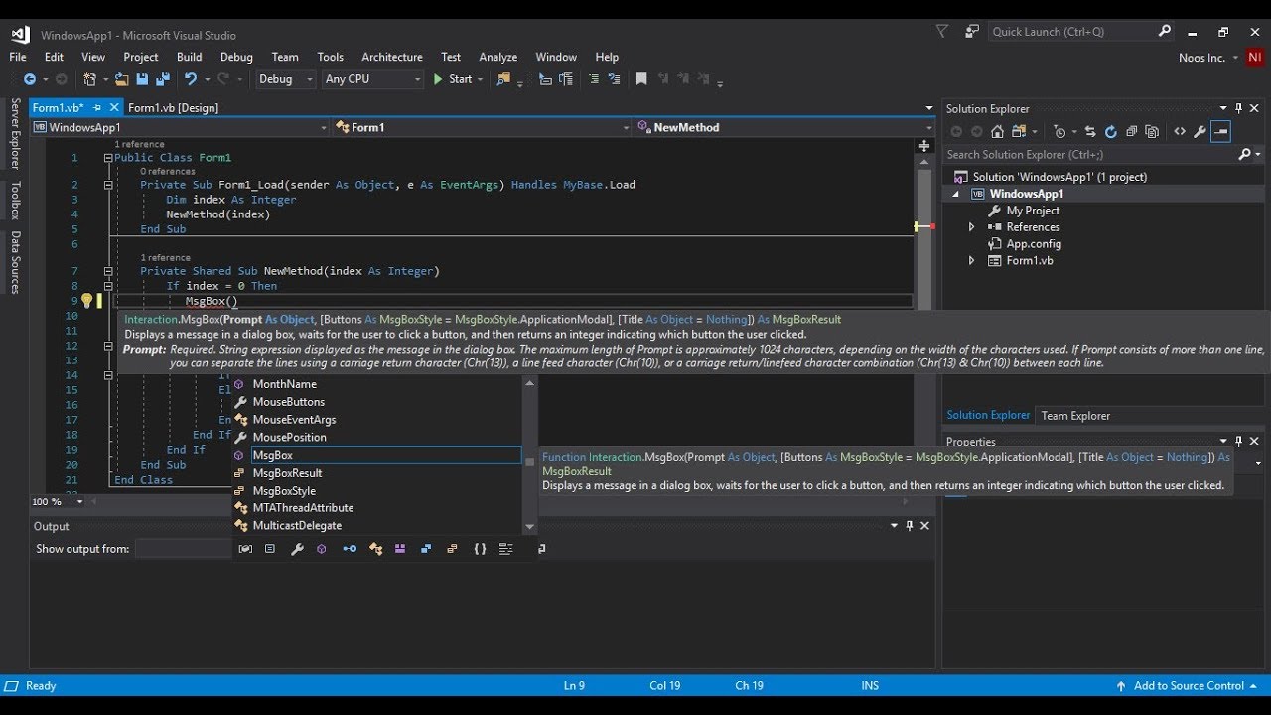The height and width of the screenshot is (715, 1271).
Task: Switch to the Team Explorer tab
Action: [x=1075, y=415]
